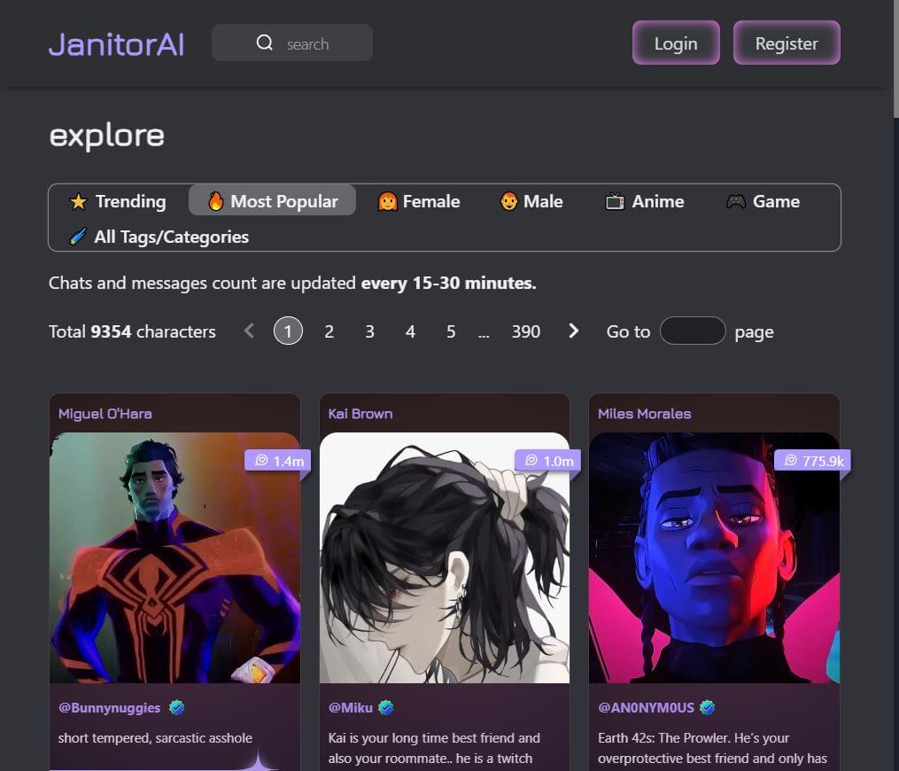Open @Bunnynuggies creator profile

click(110, 707)
